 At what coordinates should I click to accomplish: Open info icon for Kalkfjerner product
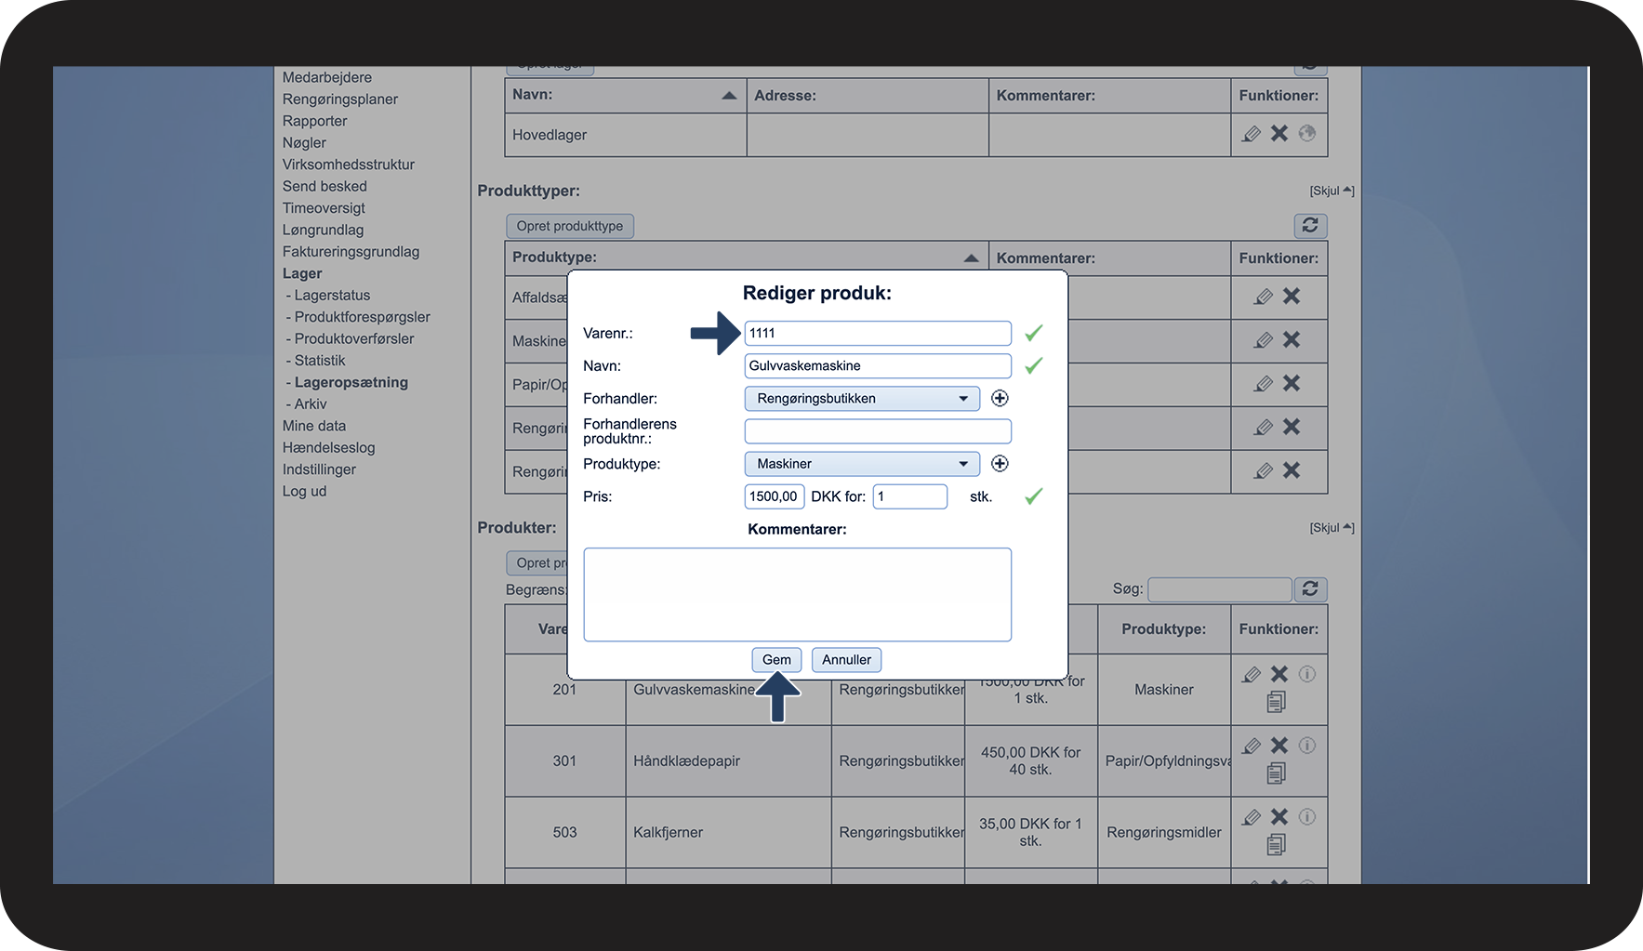pos(1307,817)
